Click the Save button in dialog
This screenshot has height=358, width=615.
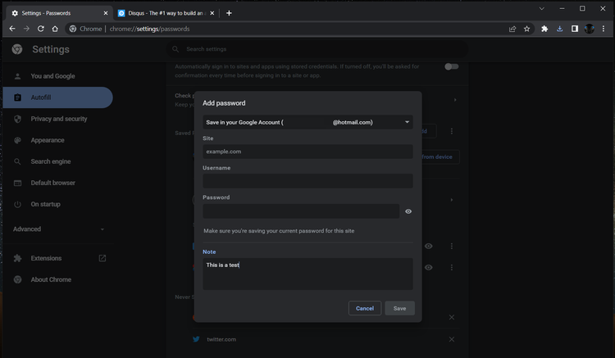tap(399, 308)
